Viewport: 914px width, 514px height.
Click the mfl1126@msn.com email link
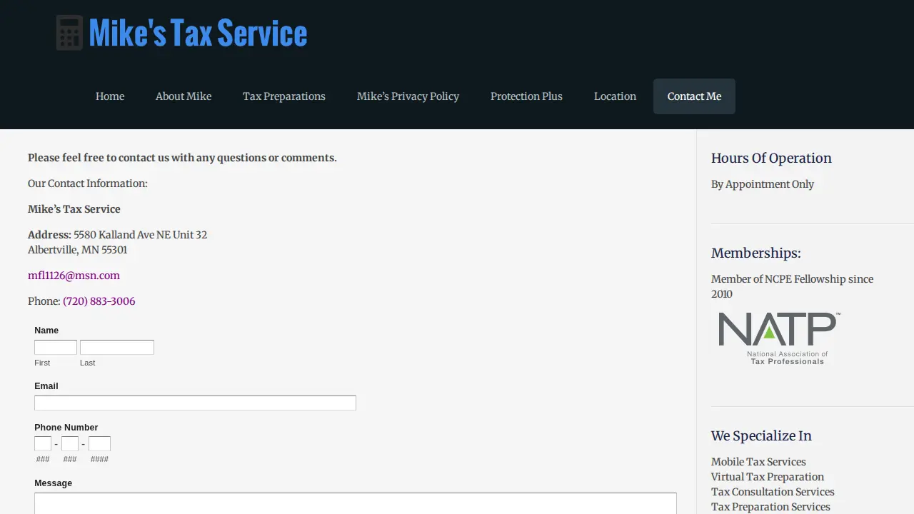74,276
